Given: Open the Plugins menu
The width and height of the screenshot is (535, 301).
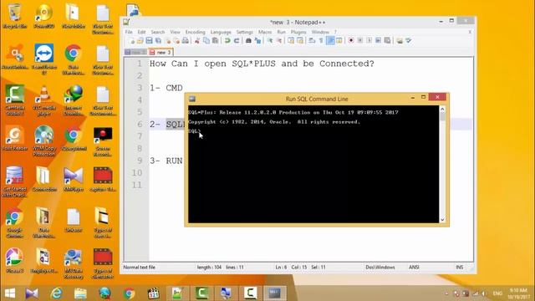Looking at the screenshot, I should [298, 32].
